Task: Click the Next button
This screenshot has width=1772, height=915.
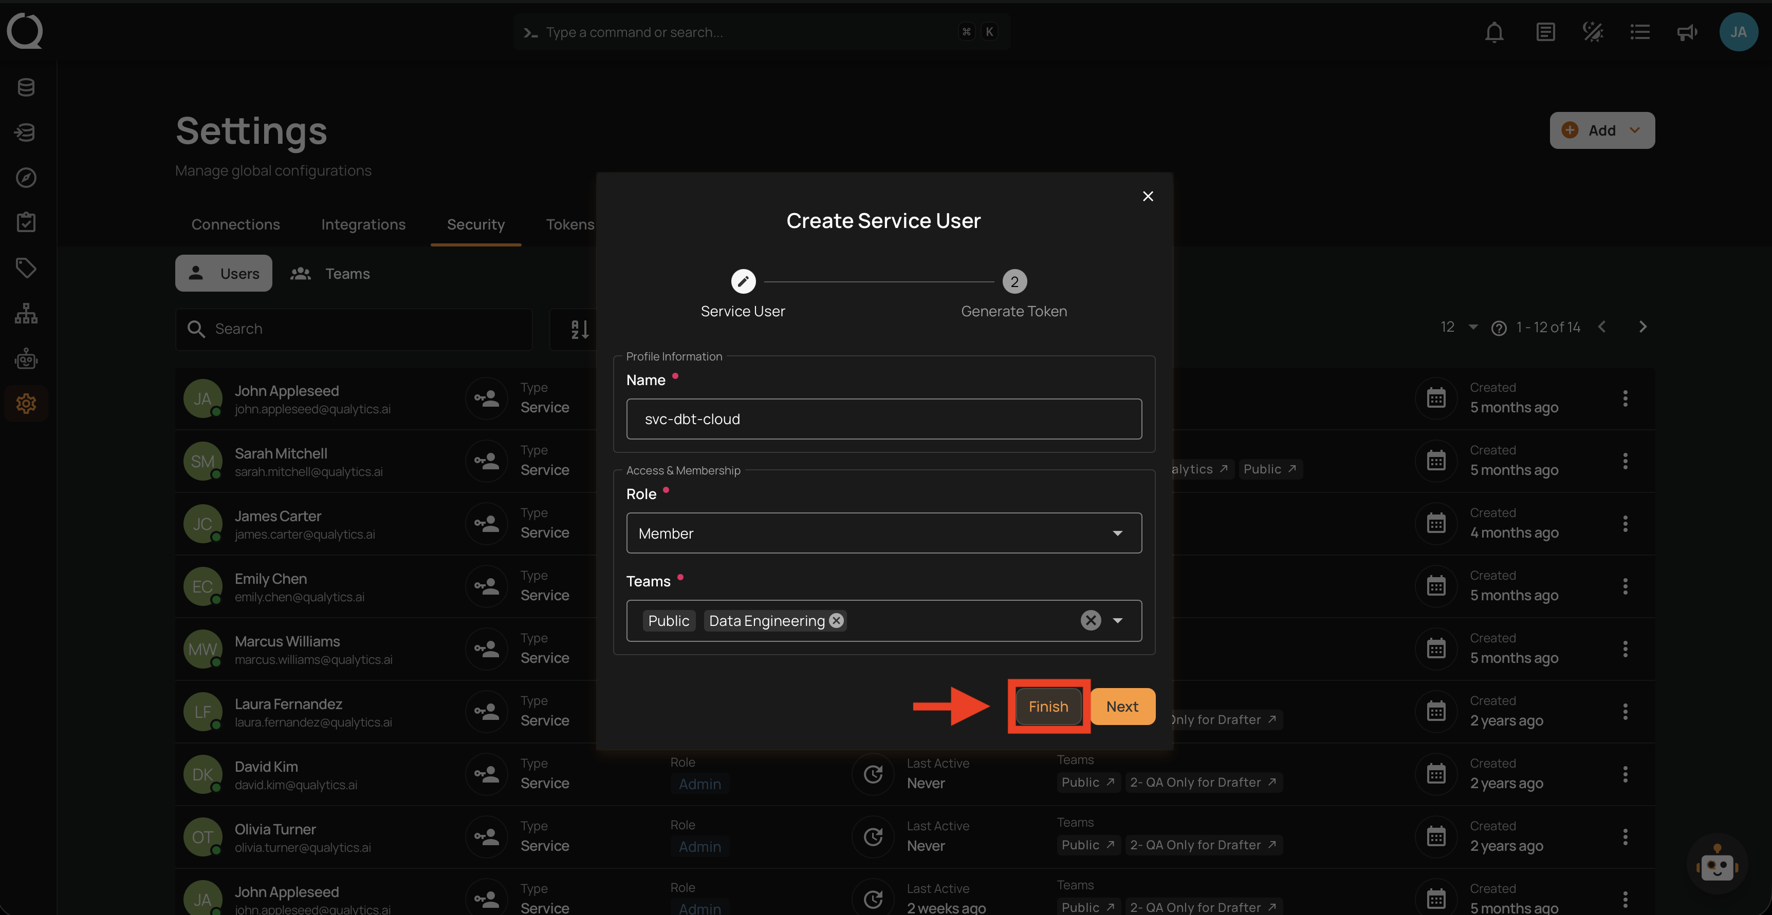Action: pyautogui.click(x=1122, y=707)
